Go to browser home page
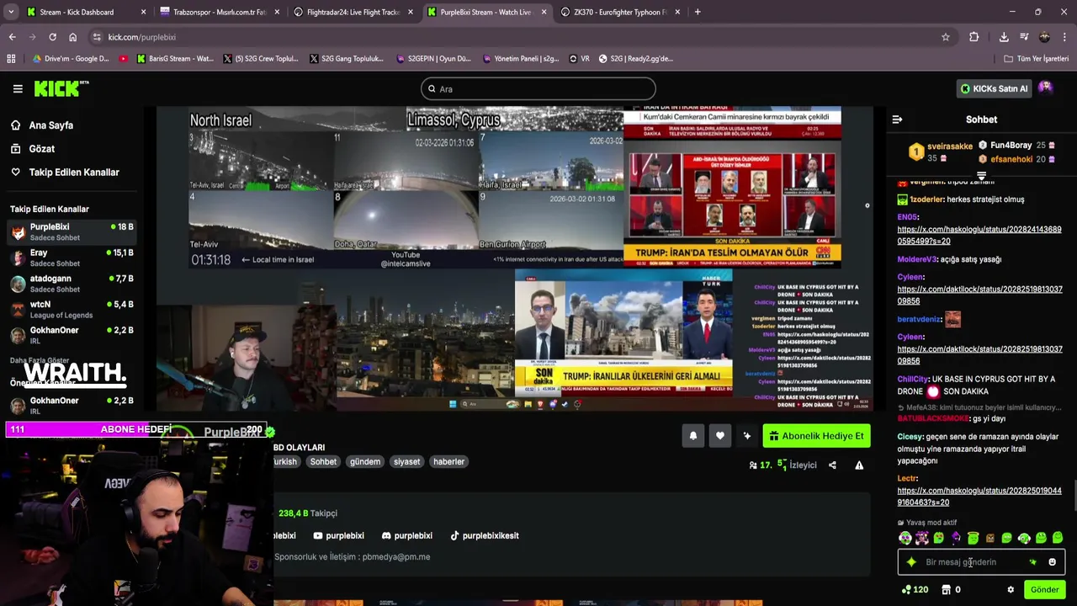 pyautogui.click(x=72, y=37)
